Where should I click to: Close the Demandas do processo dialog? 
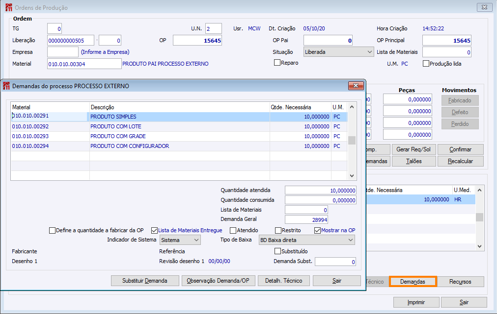click(x=356, y=86)
